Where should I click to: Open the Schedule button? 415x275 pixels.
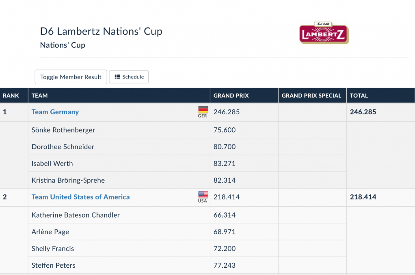click(x=129, y=77)
